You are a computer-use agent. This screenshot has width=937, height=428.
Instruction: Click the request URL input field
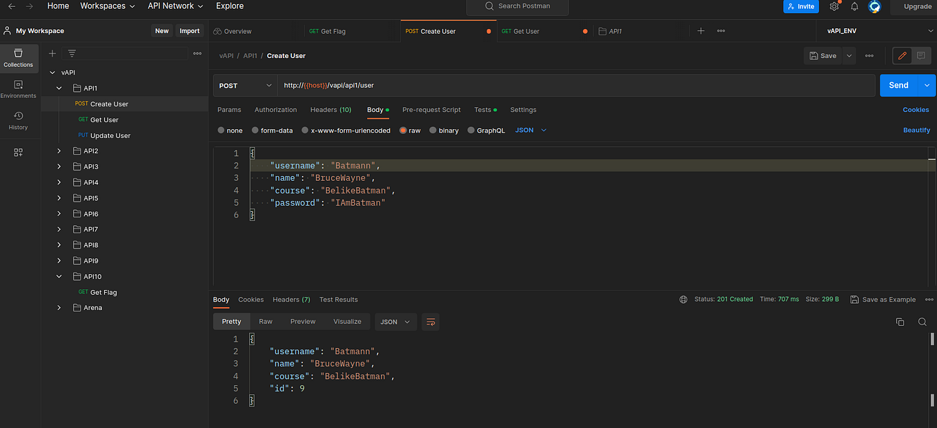[483, 85]
